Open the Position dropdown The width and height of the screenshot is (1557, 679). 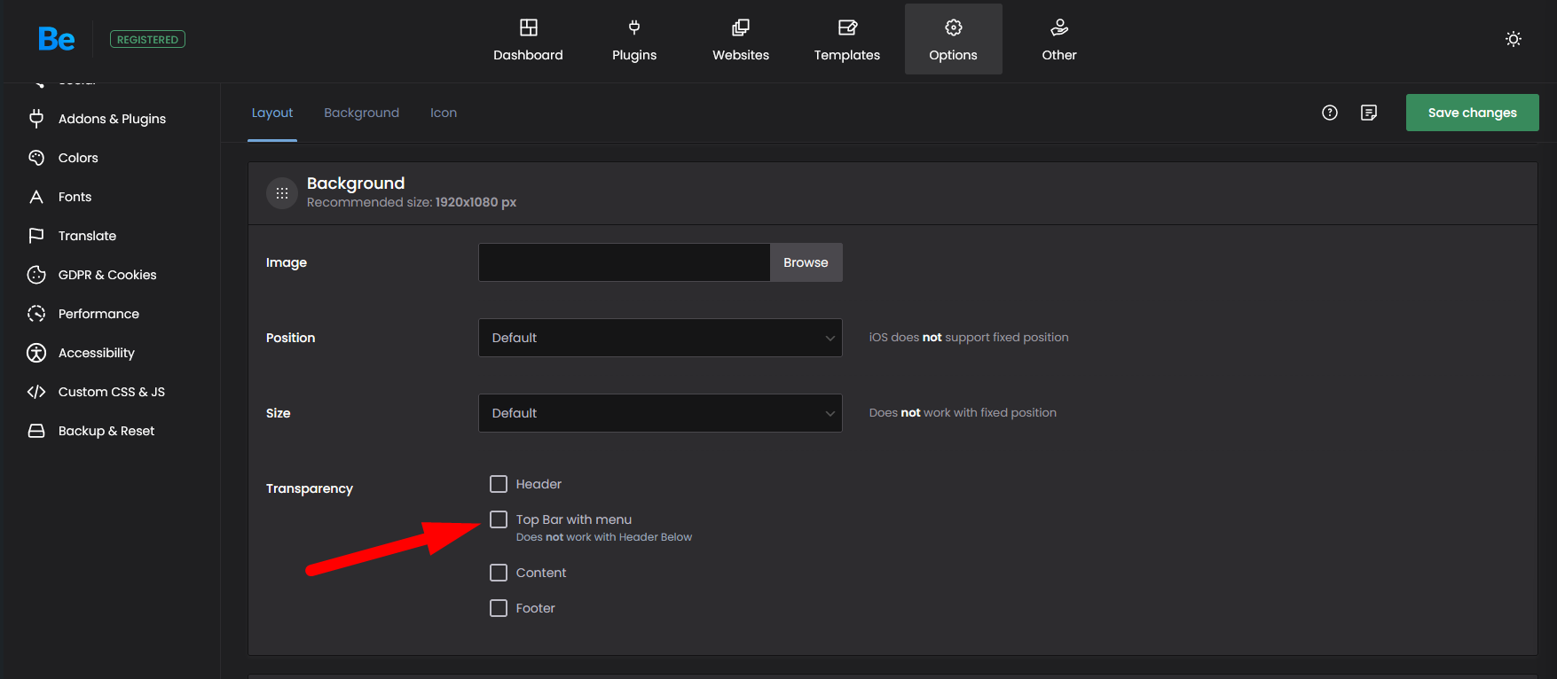[660, 338]
